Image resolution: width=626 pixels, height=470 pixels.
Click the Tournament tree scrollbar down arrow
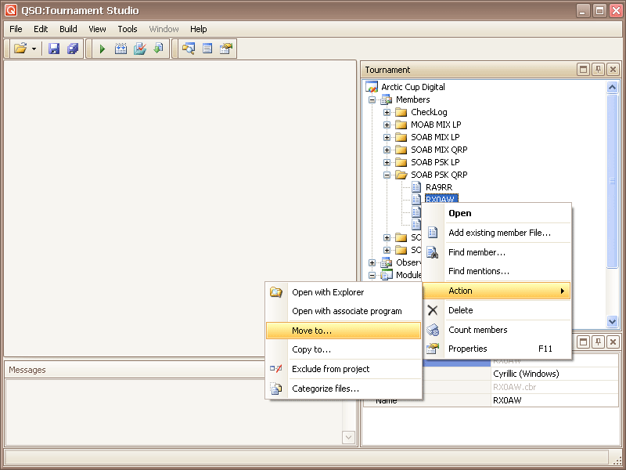tap(613, 322)
